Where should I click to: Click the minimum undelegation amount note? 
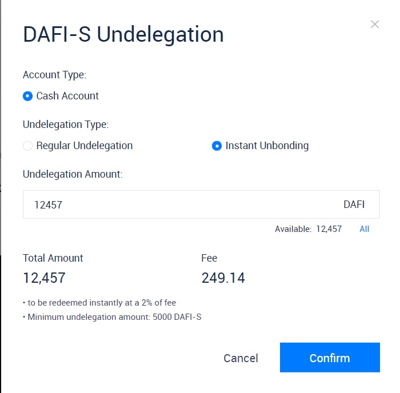click(x=112, y=317)
